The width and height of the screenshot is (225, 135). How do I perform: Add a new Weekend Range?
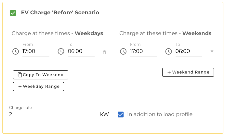pyautogui.click(x=188, y=72)
